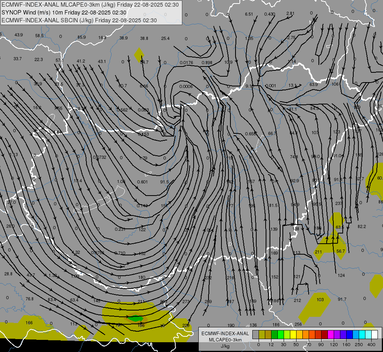383x352 pixels.
Task: Click the map value 0.231
Action: [120, 229]
